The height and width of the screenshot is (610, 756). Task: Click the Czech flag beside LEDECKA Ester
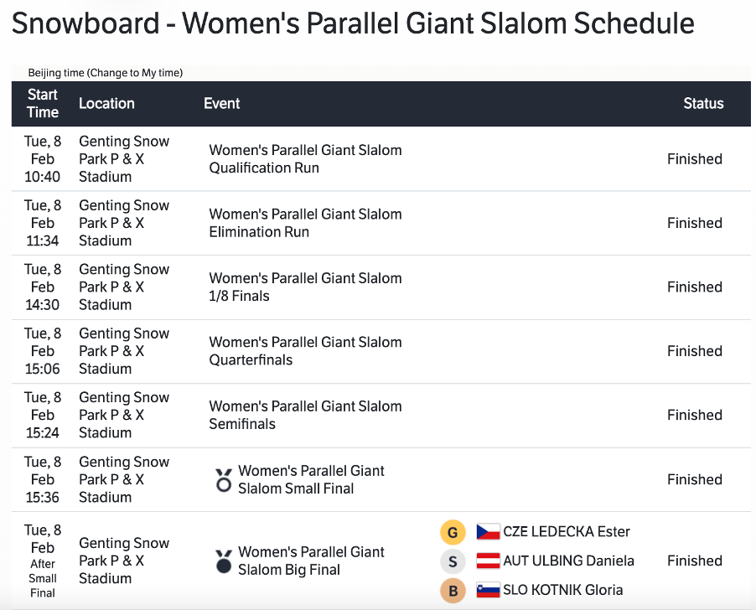tap(488, 531)
